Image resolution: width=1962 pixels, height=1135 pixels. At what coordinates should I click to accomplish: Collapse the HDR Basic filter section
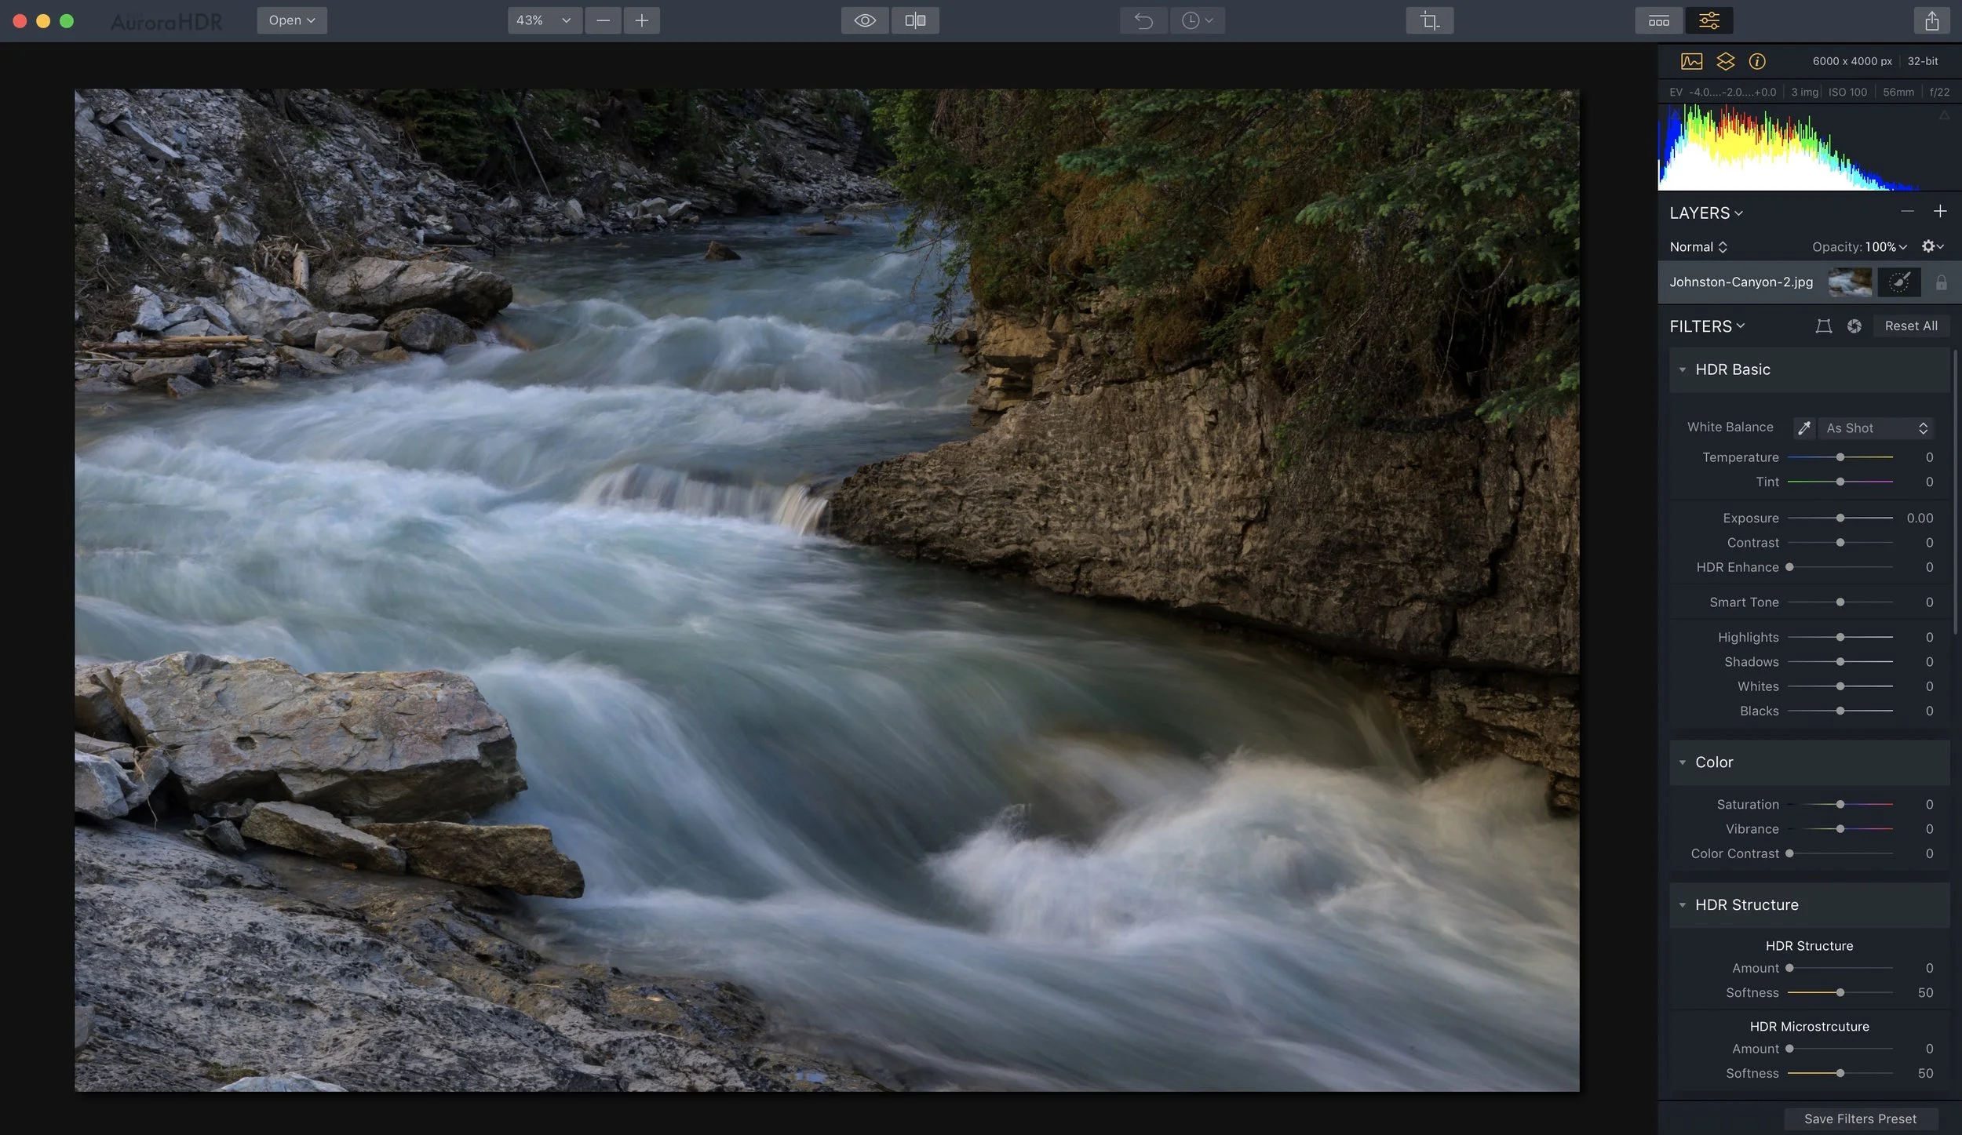[x=1682, y=369]
